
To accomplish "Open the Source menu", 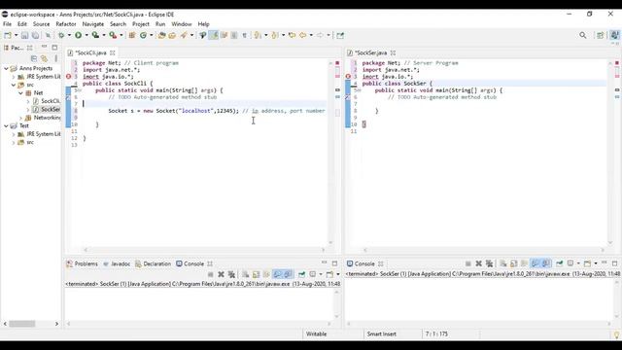I will pos(41,24).
